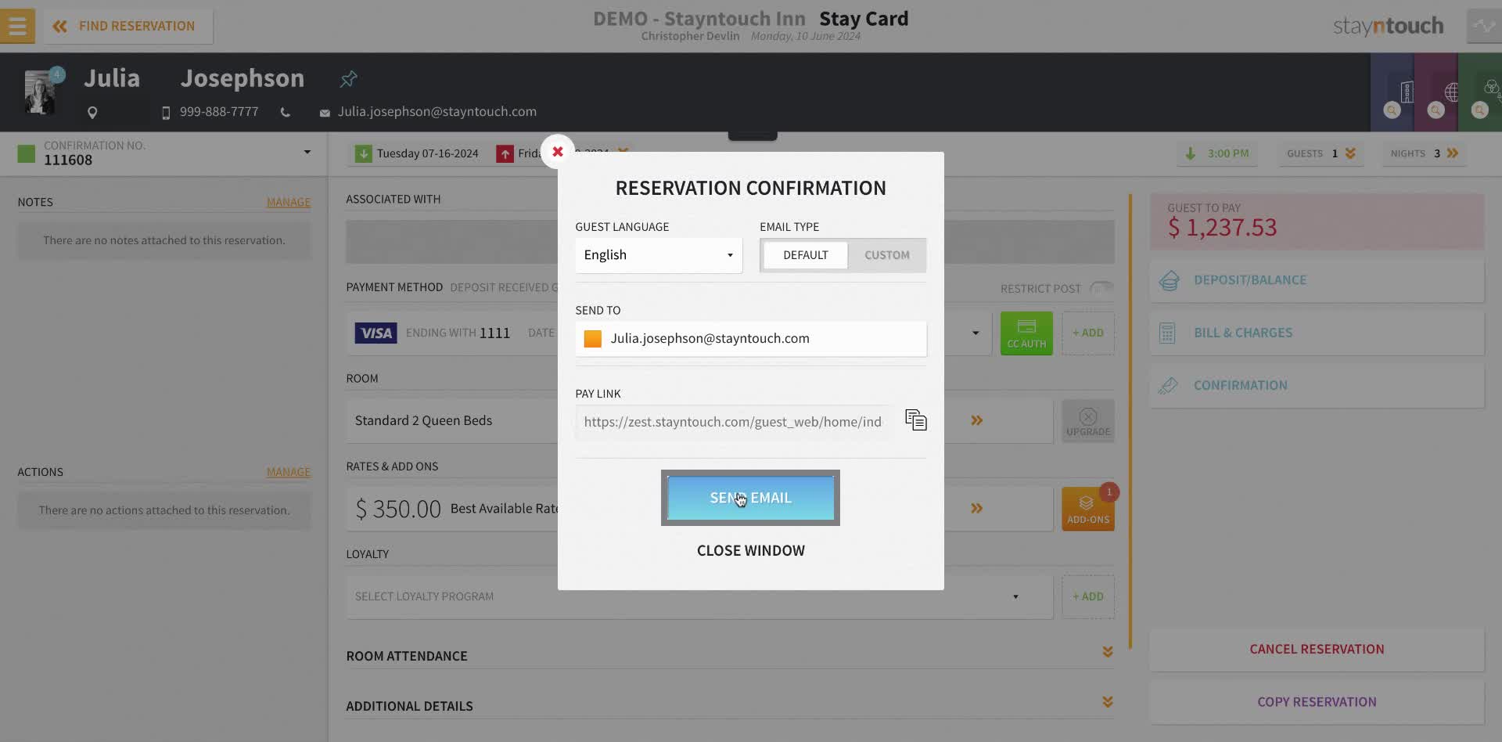
Task: Open Deposit/Balance panel
Action: click(1317, 280)
